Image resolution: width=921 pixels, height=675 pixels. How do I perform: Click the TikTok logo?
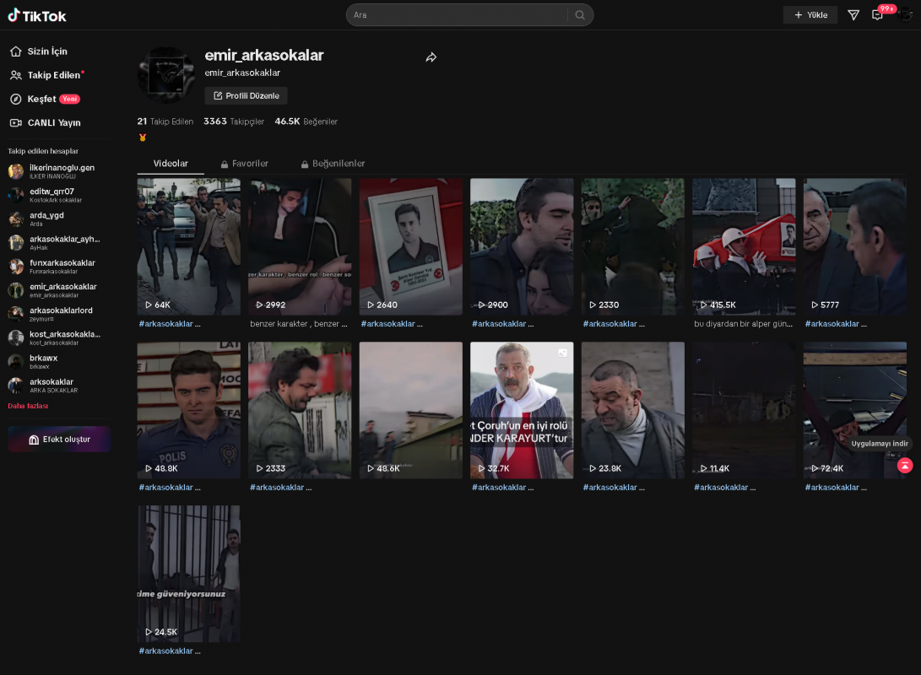(37, 15)
